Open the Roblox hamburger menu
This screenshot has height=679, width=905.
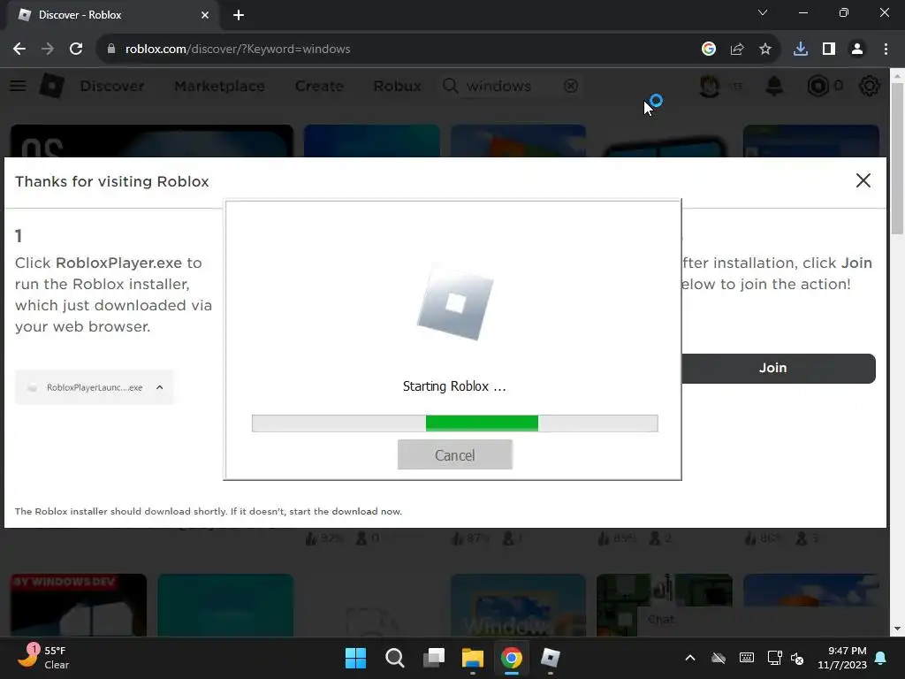click(x=18, y=86)
